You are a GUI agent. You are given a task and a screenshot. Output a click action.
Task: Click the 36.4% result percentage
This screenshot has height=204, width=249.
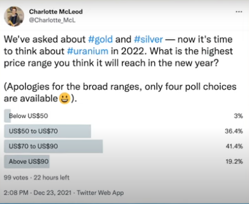[234, 131]
